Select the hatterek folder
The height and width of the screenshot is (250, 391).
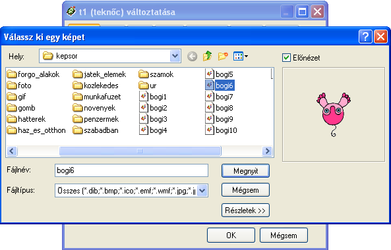click(x=26, y=119)
